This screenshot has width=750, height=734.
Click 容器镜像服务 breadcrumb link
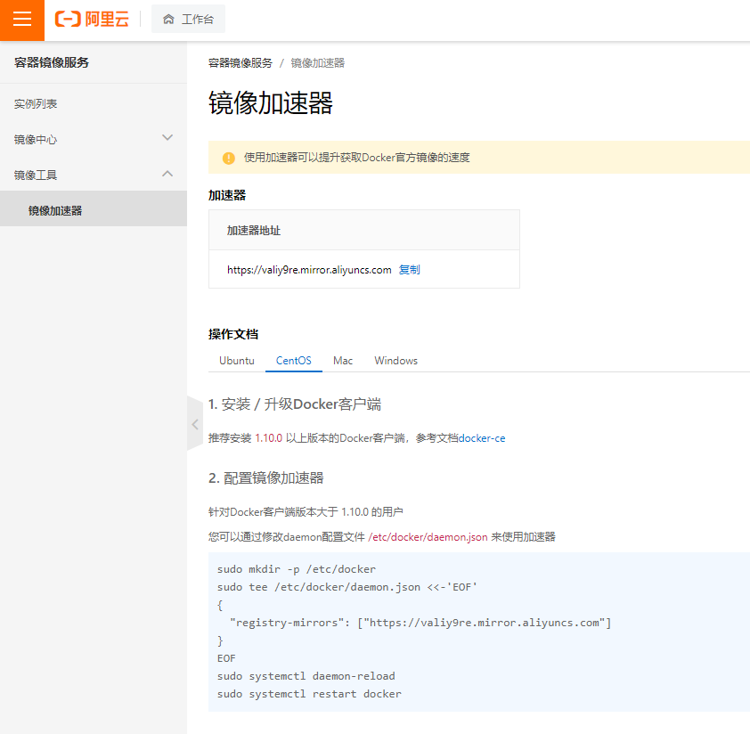240,62
